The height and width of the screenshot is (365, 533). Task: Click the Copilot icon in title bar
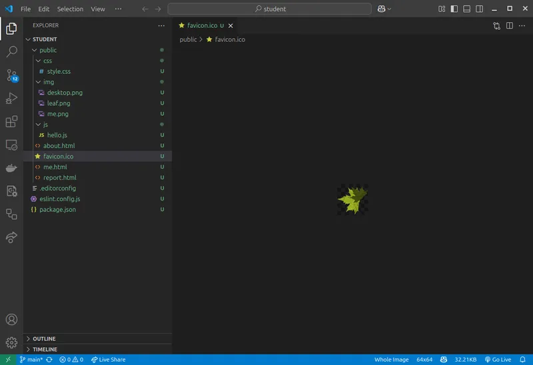click(x=381, y=9)
